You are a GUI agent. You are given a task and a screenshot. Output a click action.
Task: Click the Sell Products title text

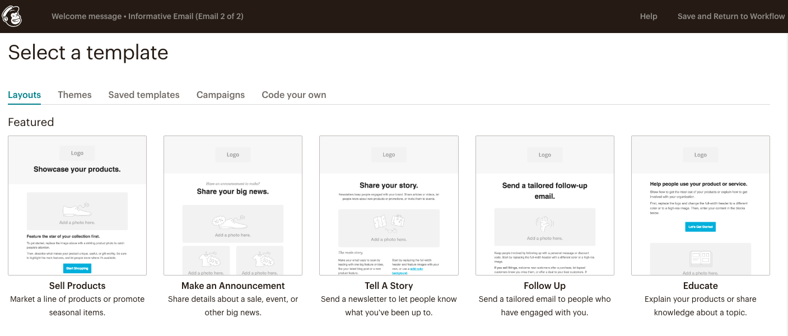point(77,286)
